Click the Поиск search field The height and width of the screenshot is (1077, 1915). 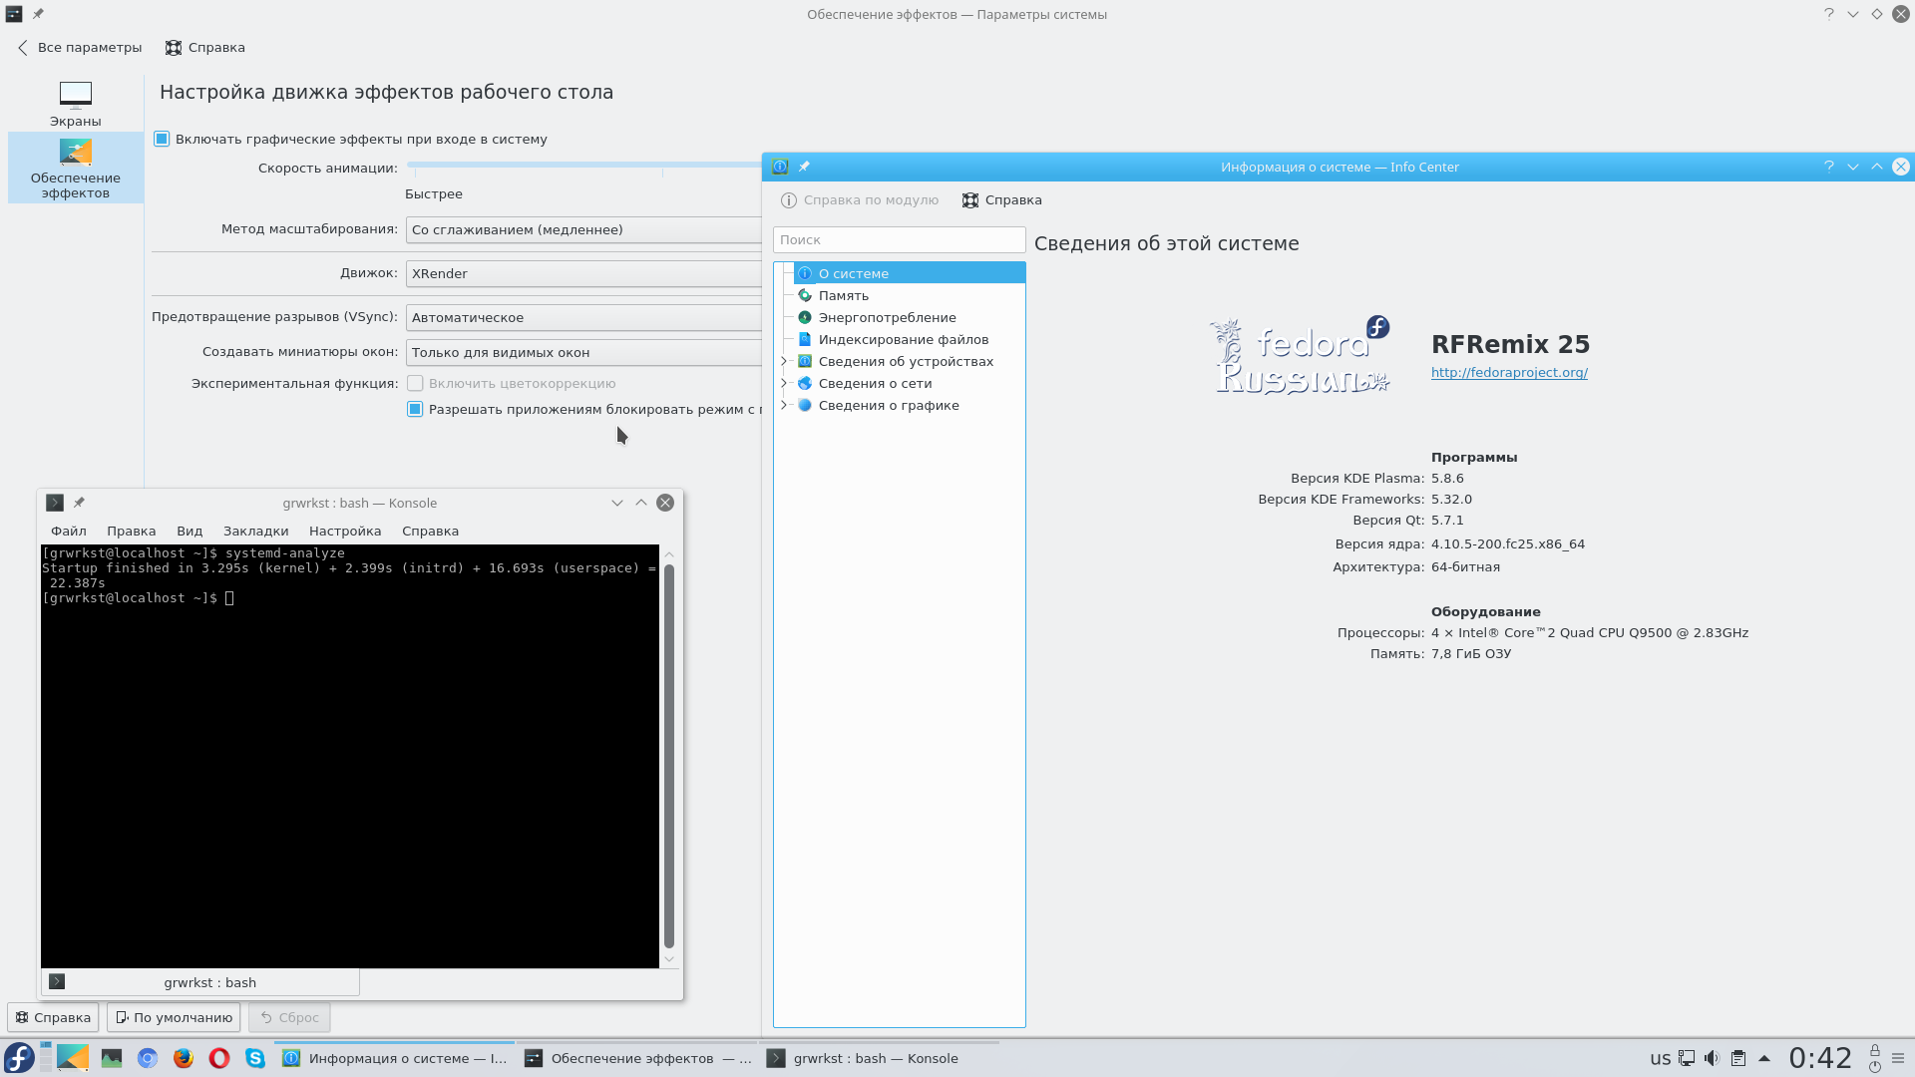pos(898,239)
